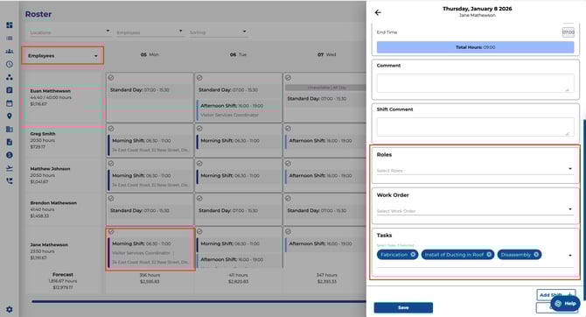
Task: Open the phone calls sidebar icon
Action: tap(10, 181)
